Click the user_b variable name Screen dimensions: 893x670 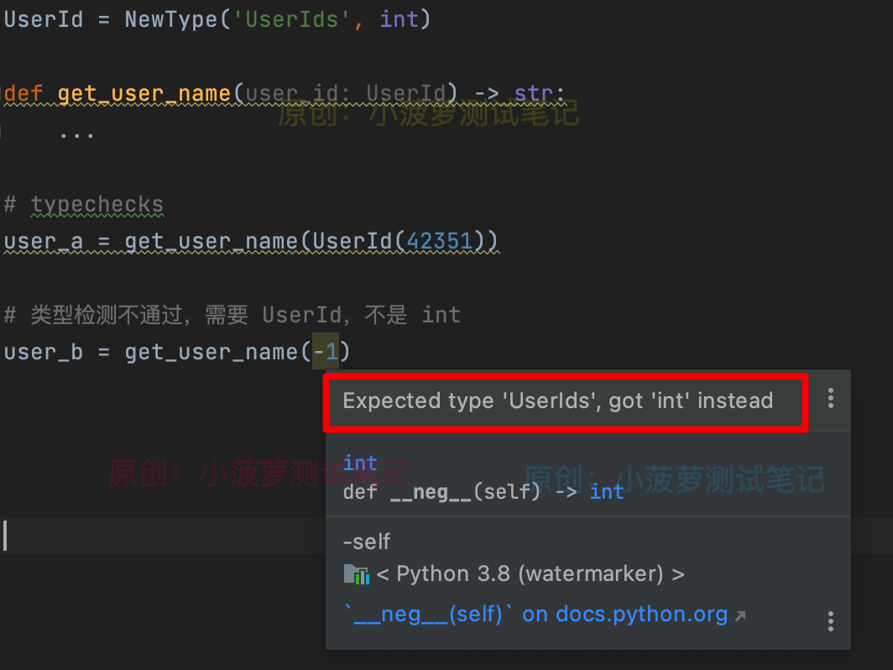(x=44, y=352)
